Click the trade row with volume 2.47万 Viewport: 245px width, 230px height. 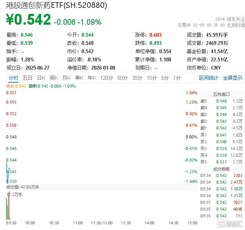point(221,182)
